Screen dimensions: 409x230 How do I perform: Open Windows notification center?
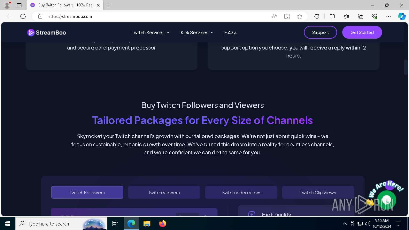[x=398, y=224]
